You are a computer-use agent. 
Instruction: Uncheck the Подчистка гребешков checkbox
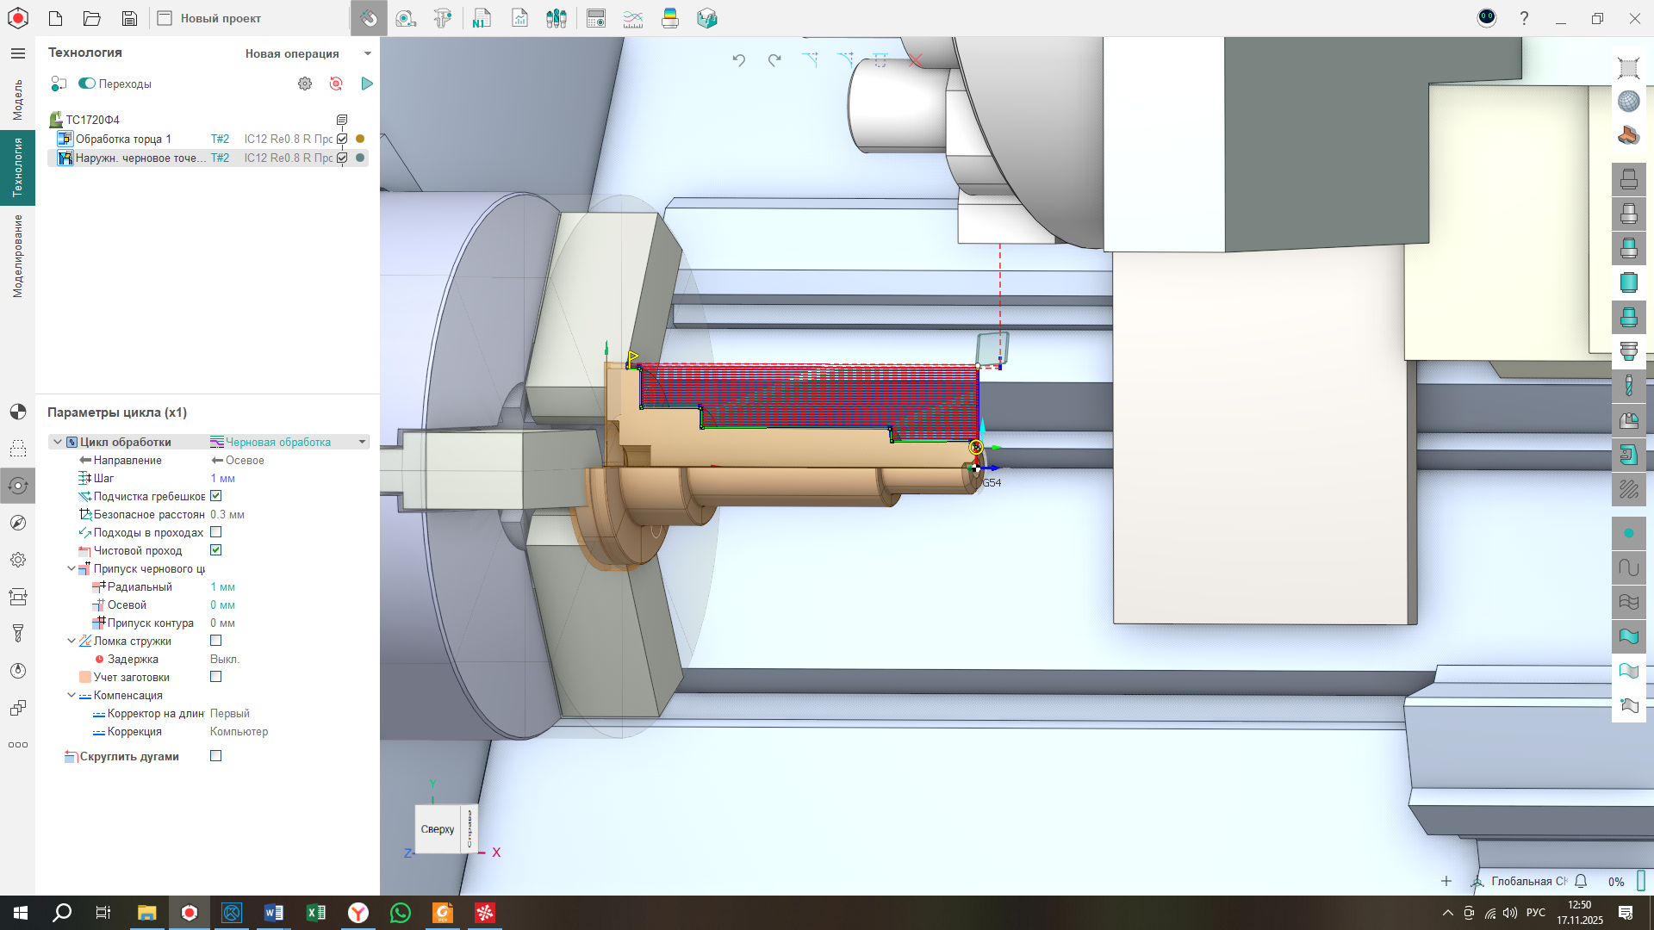tap(216, 496)
